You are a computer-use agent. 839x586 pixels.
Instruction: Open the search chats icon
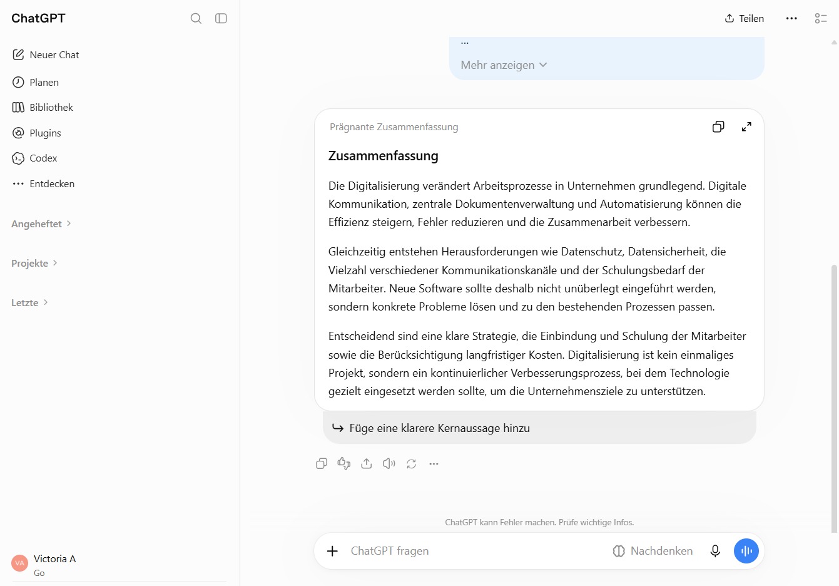[x=196, y=18]
